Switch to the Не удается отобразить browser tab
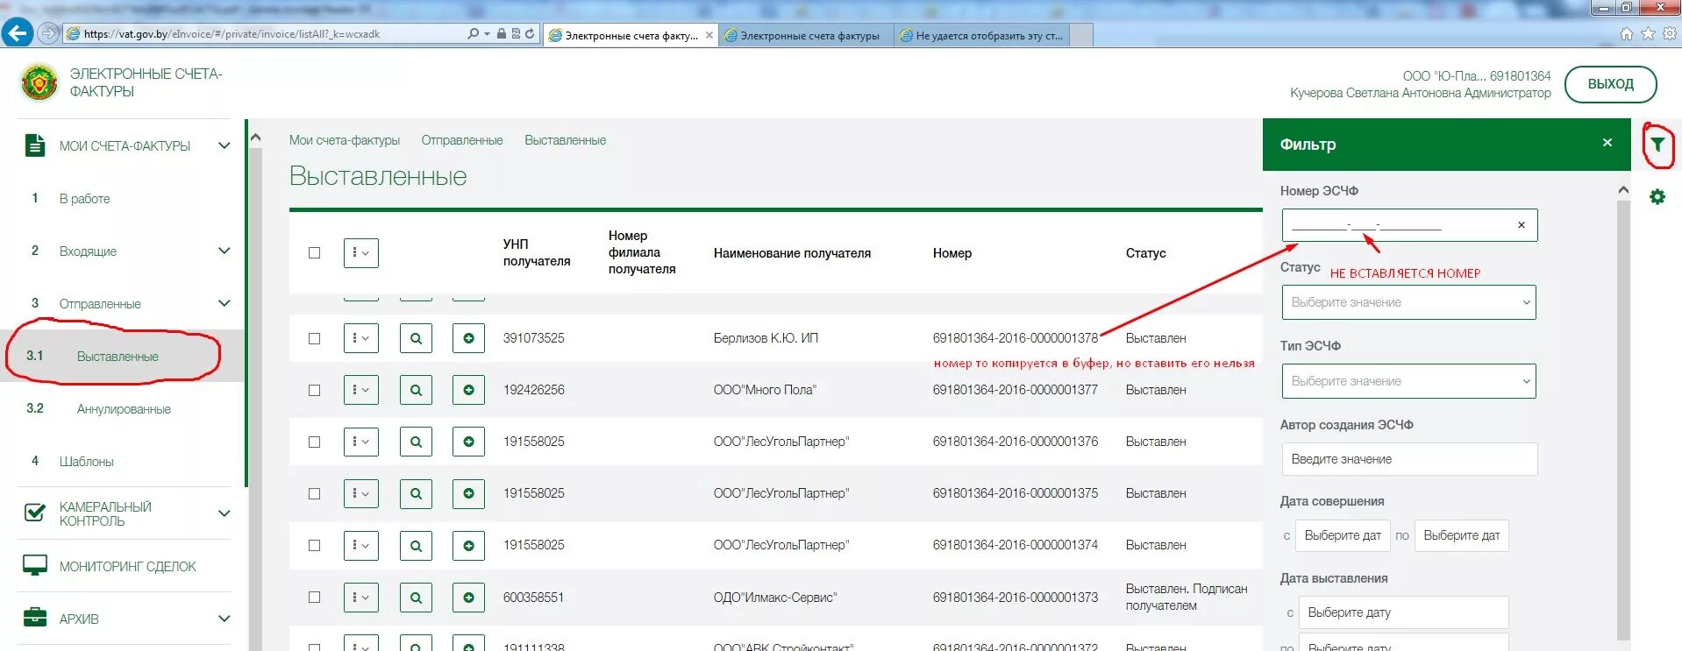 click(982, 35)
